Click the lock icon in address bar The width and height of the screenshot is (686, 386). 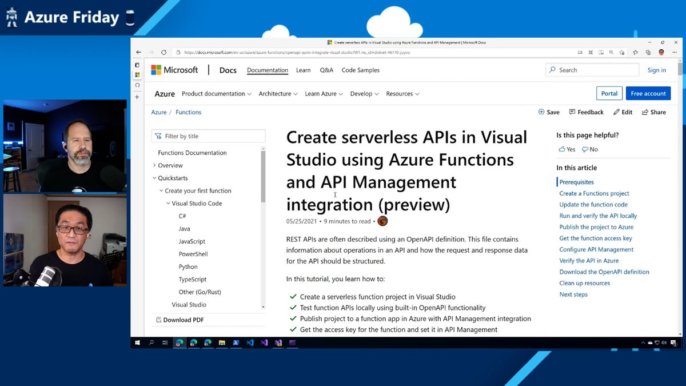tap(178, 52)
